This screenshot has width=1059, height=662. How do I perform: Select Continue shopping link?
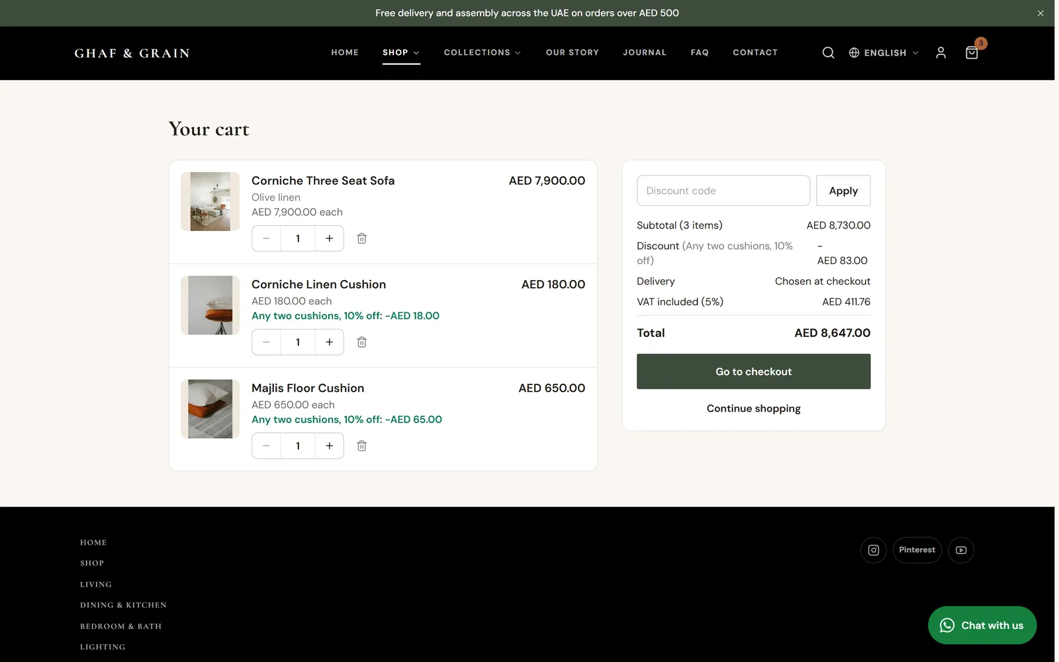(754, 408)
